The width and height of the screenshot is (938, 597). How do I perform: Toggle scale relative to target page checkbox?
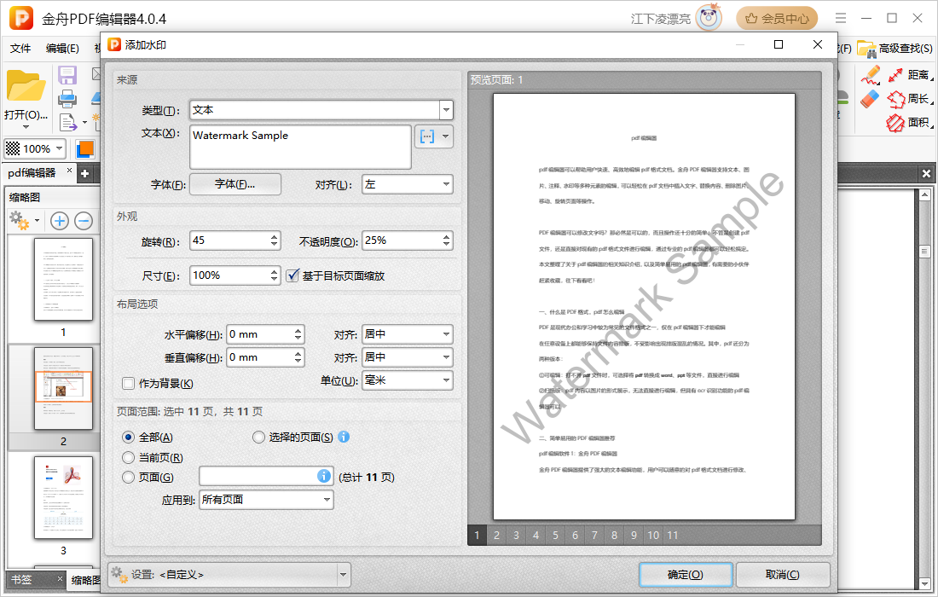tap(292, 275)
